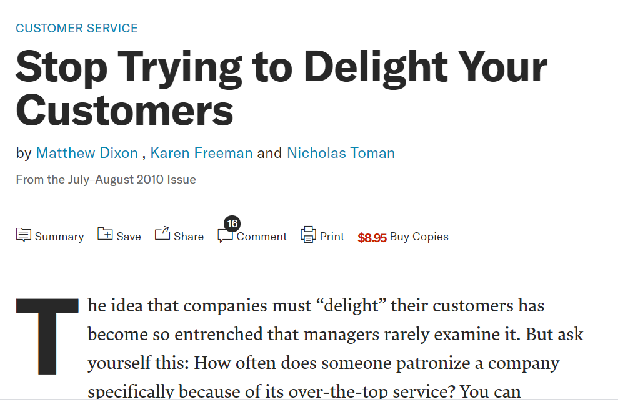The height and width of the screenshot is (402, 618).
Task: Click the Print text label
Action: (x=332, y=237)
